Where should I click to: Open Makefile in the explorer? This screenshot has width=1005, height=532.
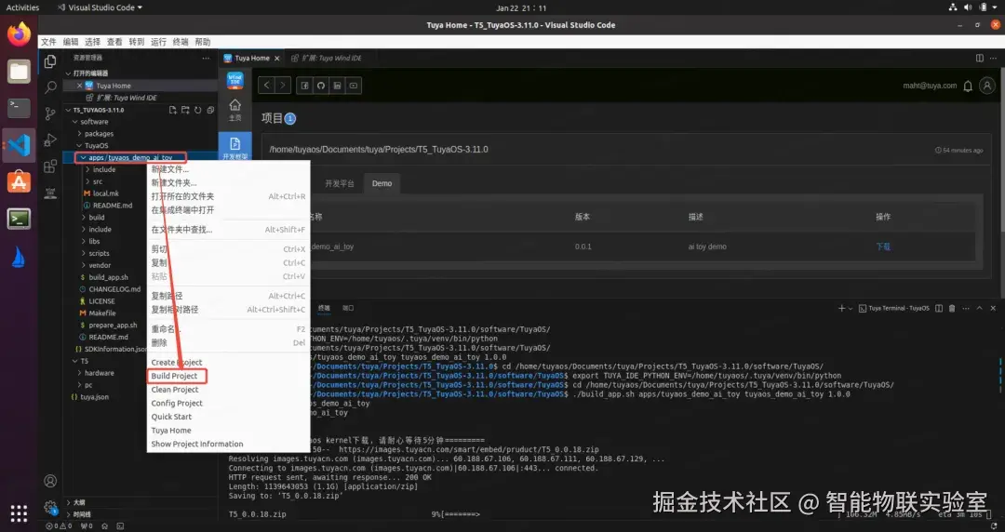tap(102, 313)
